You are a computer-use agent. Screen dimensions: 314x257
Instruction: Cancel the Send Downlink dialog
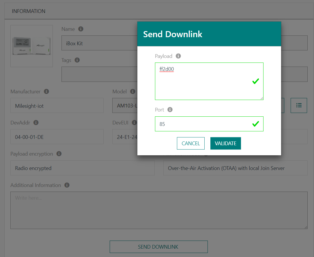190,143
